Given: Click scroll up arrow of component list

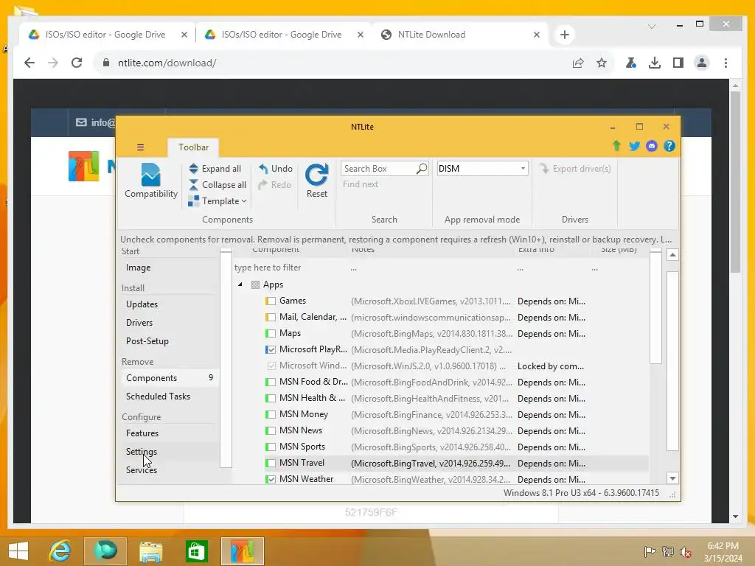Looking at the screenshot, I should (672, 254).
